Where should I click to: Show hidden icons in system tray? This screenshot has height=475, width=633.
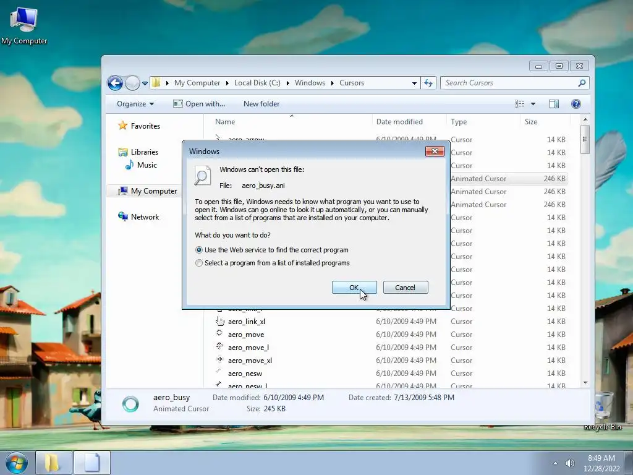[556, 463]
